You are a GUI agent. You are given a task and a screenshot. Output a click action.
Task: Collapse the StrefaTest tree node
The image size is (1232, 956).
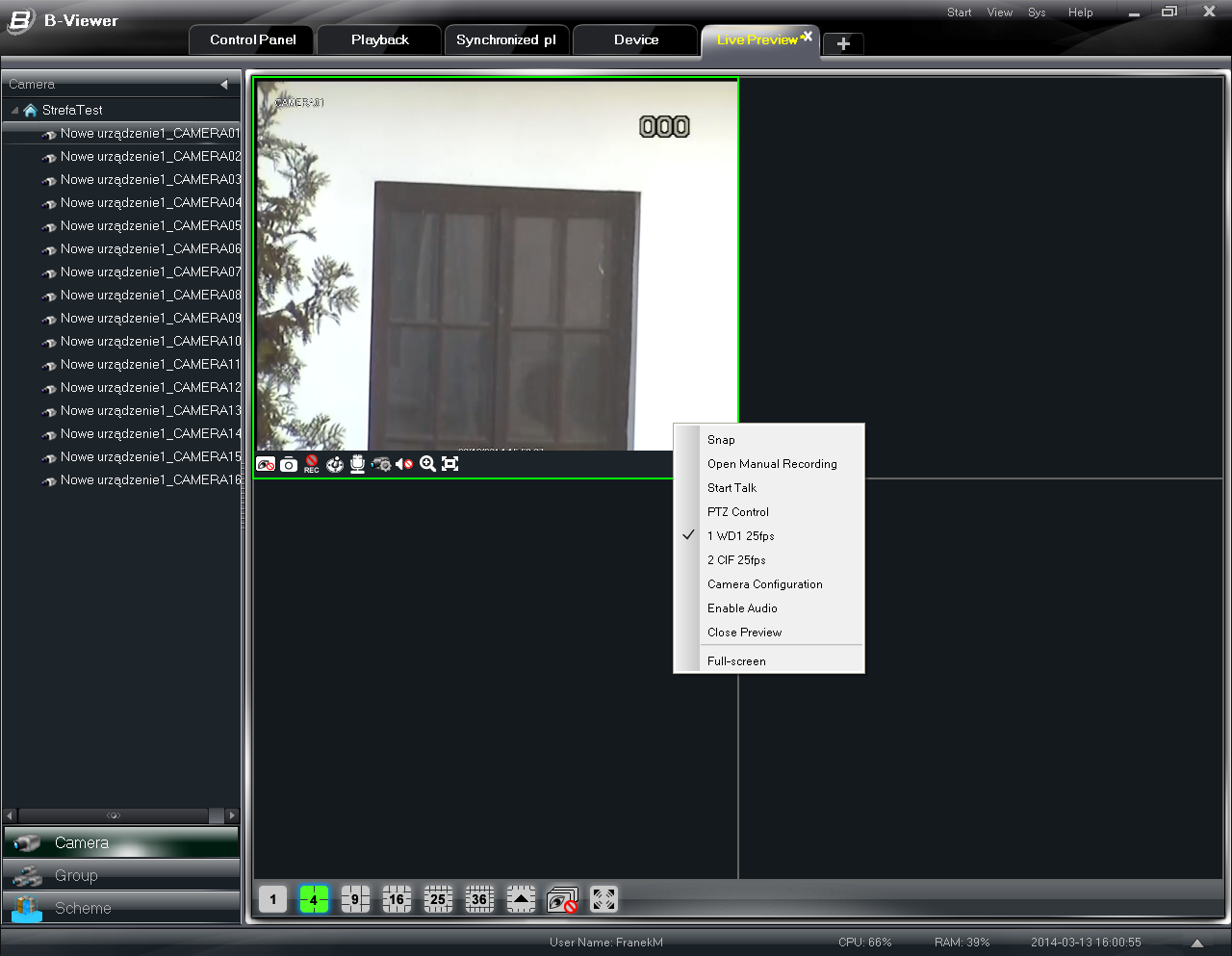(14, 111)
